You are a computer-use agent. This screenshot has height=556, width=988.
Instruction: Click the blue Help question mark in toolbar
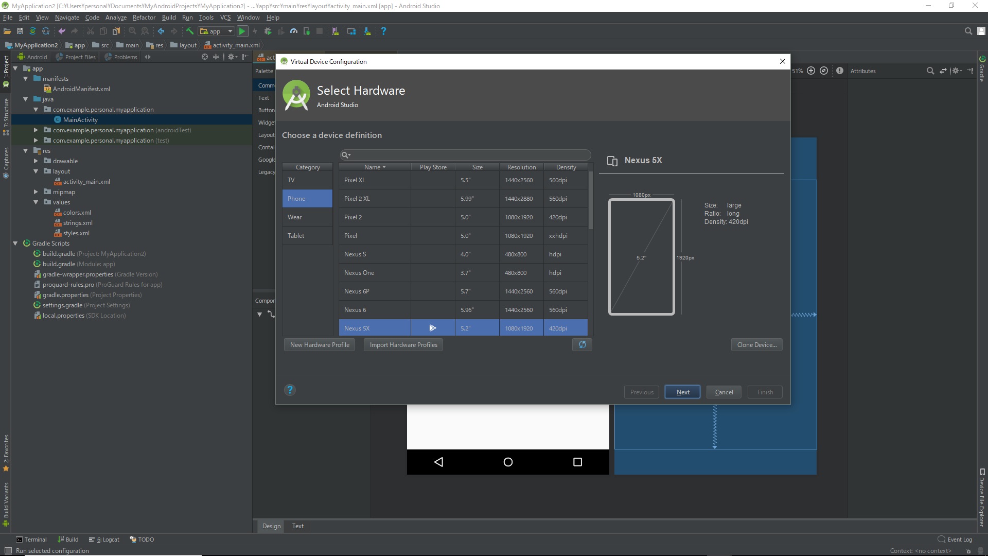pyautogui.click(x=383, y=31)
